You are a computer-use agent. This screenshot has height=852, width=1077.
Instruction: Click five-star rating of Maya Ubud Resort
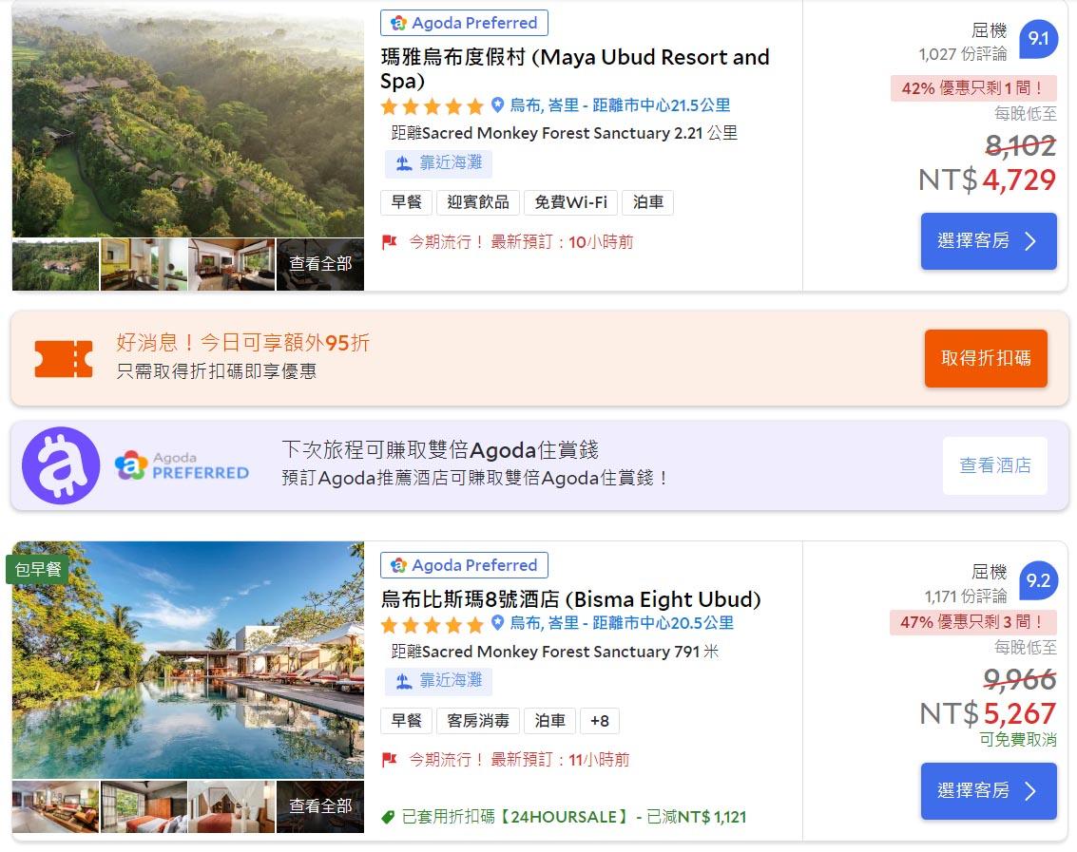pyautogui.click(x=433, y=106)
